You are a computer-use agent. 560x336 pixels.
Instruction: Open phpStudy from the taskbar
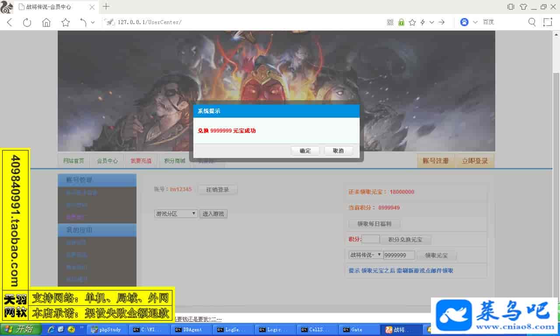pos(106,329)
